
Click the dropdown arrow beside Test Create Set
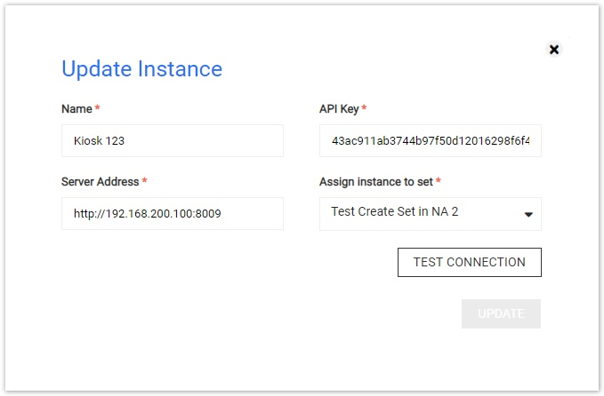[528, 215]
